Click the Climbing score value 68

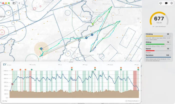(168, 34)
